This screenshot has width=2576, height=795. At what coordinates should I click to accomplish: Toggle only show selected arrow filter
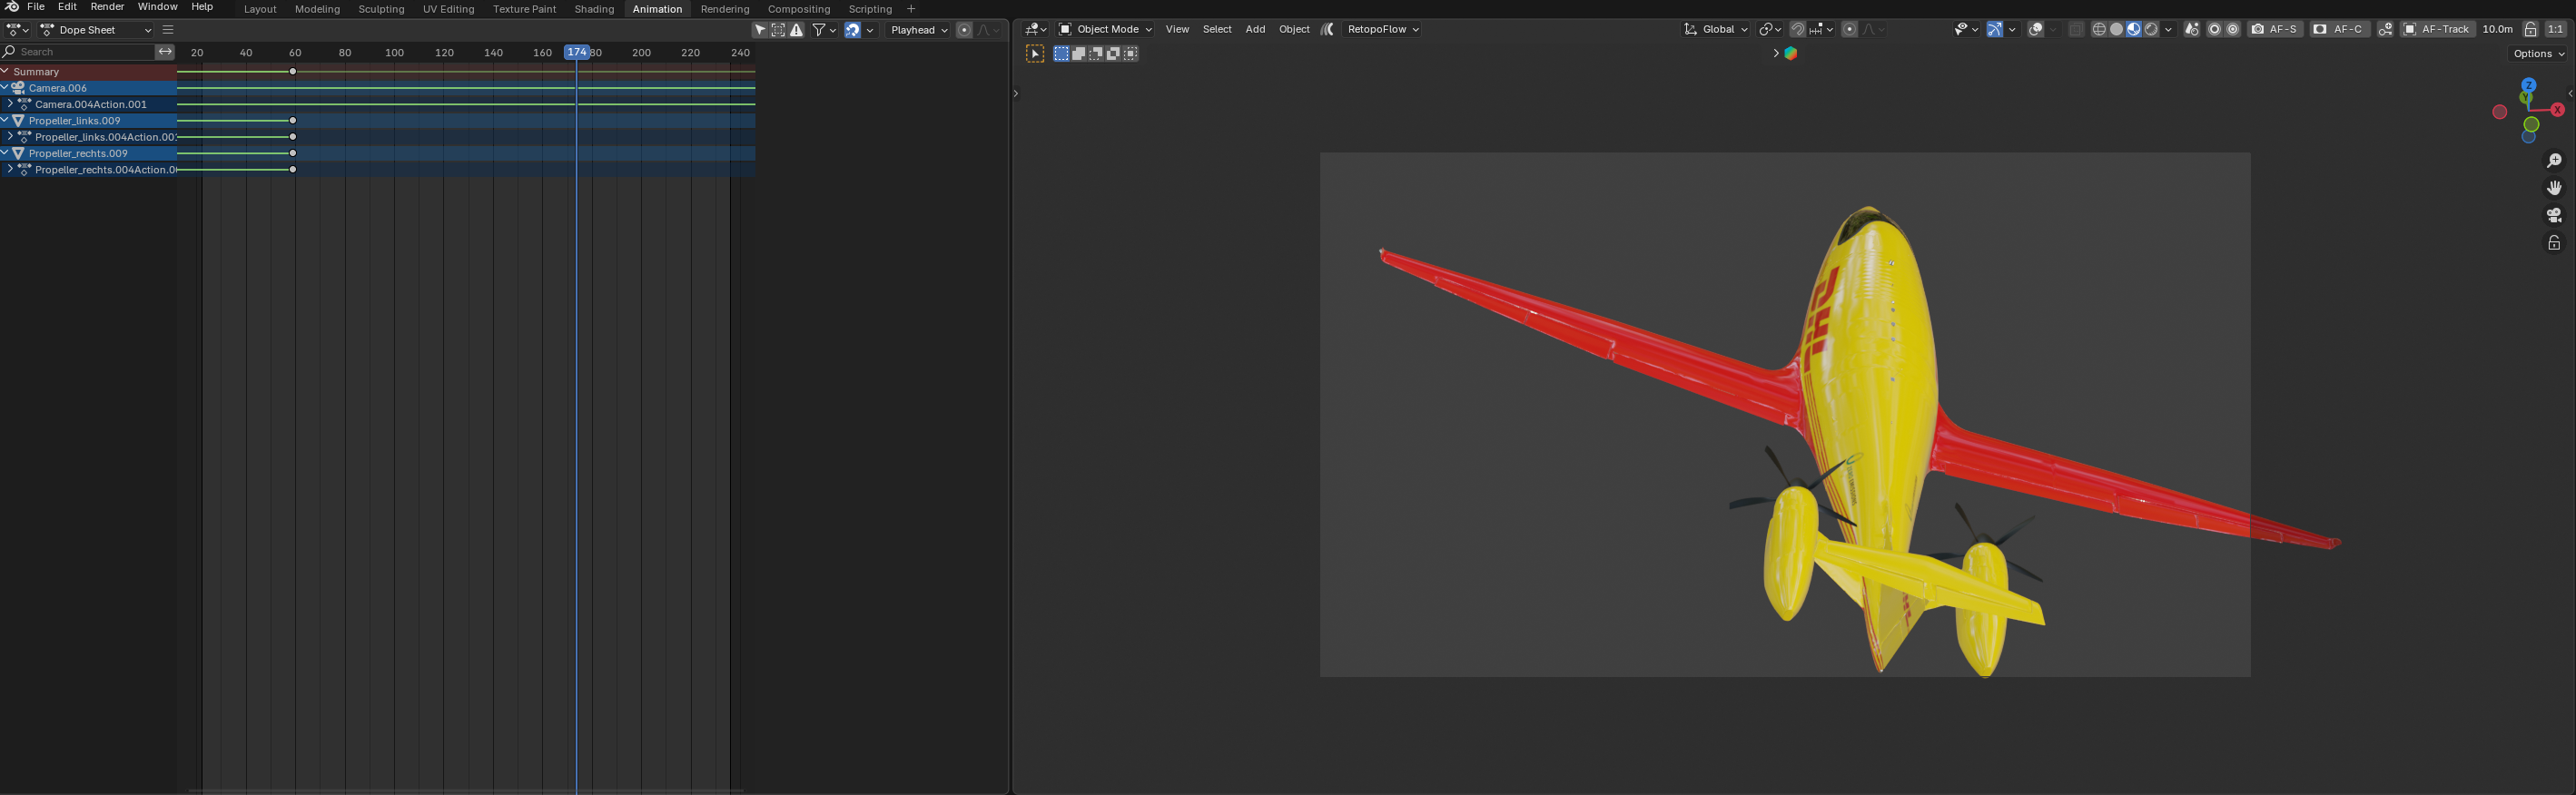tap(760, 30)
